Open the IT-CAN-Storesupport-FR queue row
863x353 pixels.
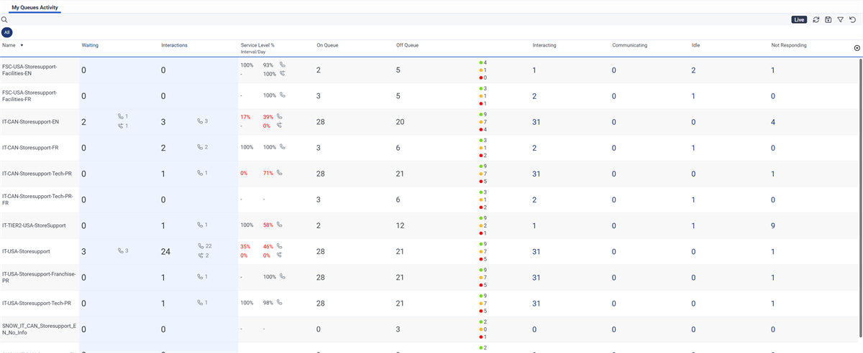(30, 148)
